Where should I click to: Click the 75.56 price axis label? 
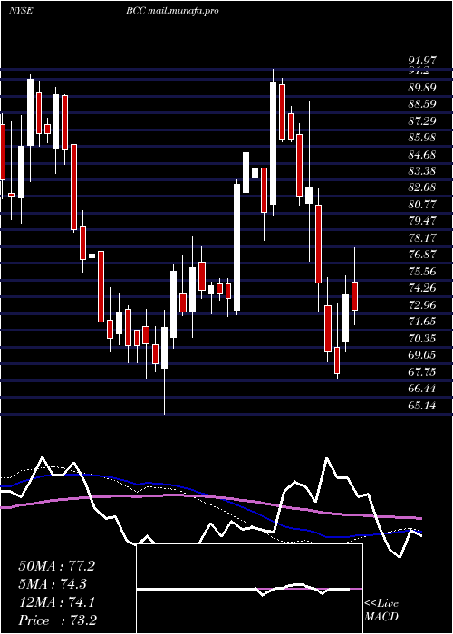(x=422, y=272)
